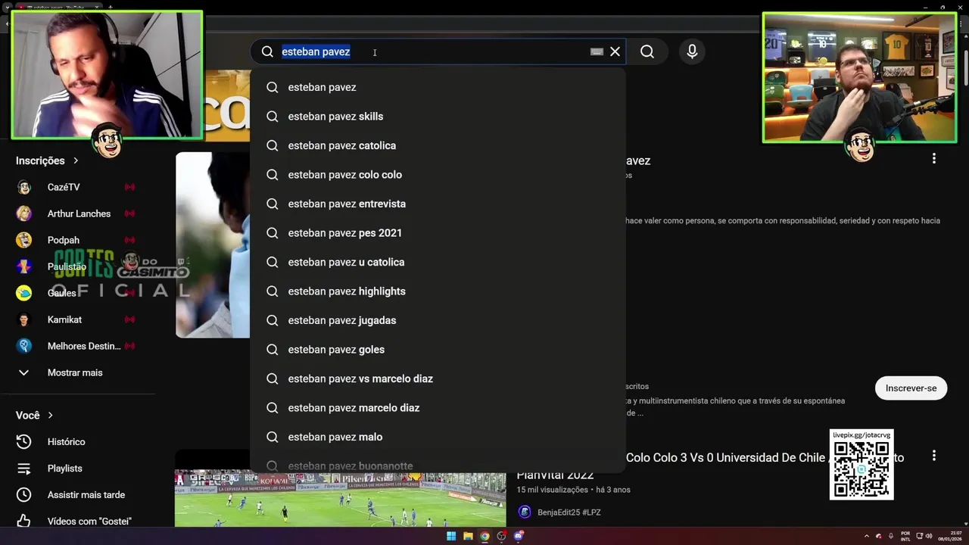This screenshot has width=969, height=545.
Task: Click the BenjaEdit25 channel avatar
Action: point(525,512)
